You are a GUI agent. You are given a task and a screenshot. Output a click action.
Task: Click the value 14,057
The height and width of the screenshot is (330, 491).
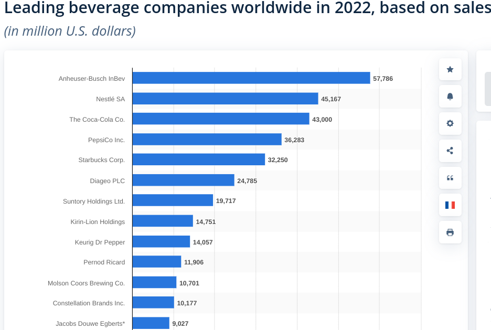tap(202, 242)
